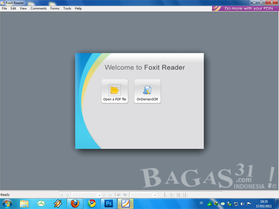
Task: Go to first page in status toolbar
Action: coord(62,195)
